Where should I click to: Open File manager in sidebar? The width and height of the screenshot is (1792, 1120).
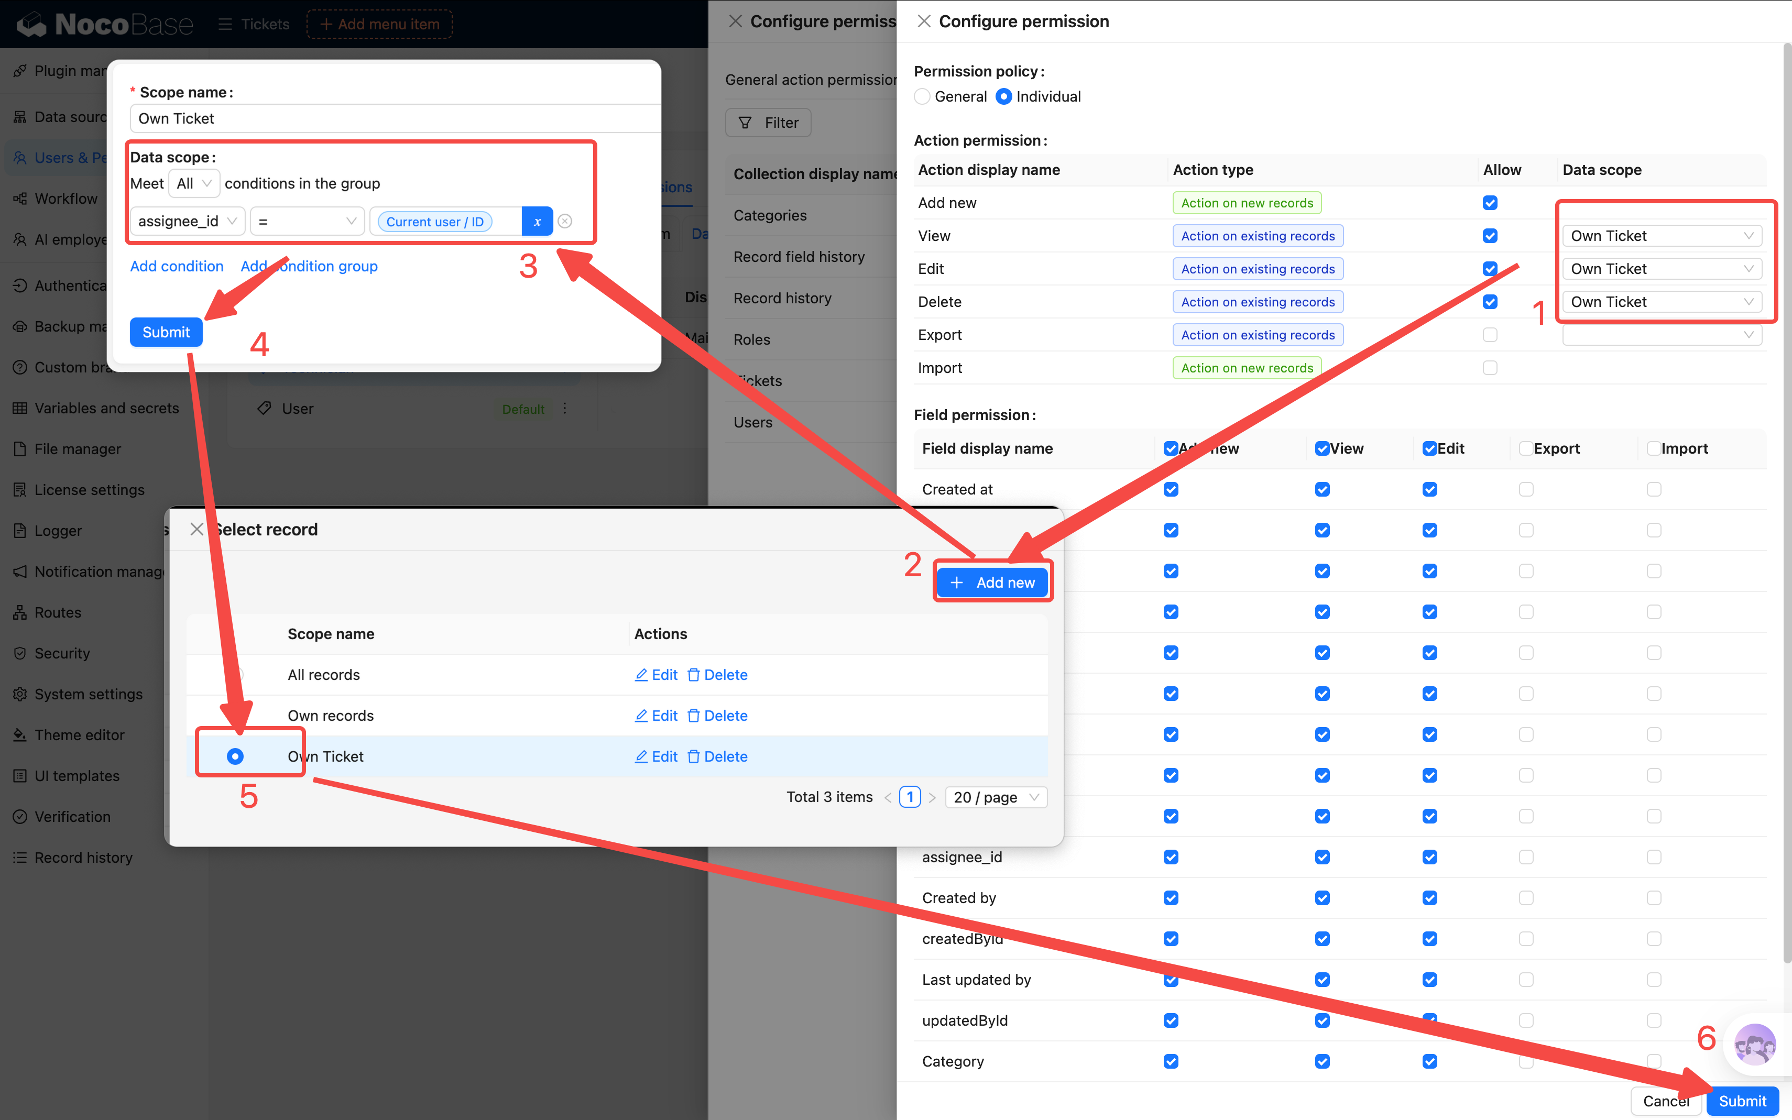tap(77, 449)
